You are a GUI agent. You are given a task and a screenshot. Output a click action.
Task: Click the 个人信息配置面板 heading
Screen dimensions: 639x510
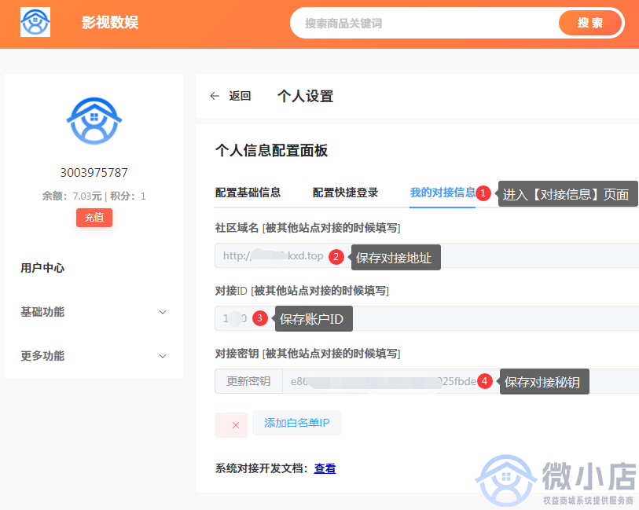pyautogui.click(x=271, y=150)
